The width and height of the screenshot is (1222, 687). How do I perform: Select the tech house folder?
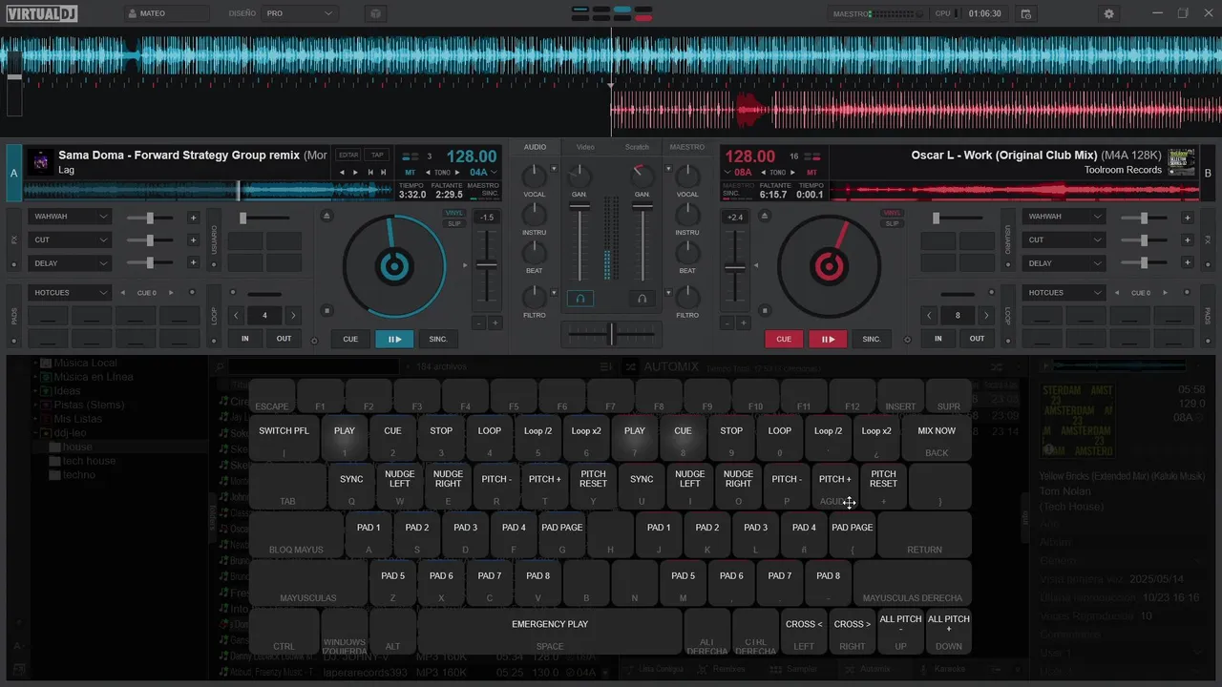89,461
